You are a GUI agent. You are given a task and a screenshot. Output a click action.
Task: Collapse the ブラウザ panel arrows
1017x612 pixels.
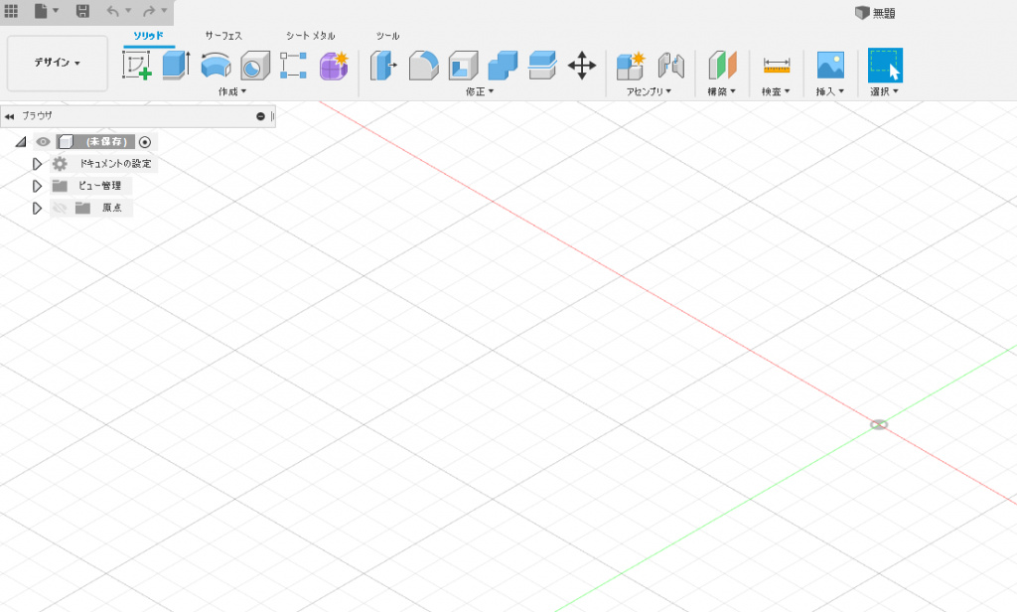(x=9, y=117)
